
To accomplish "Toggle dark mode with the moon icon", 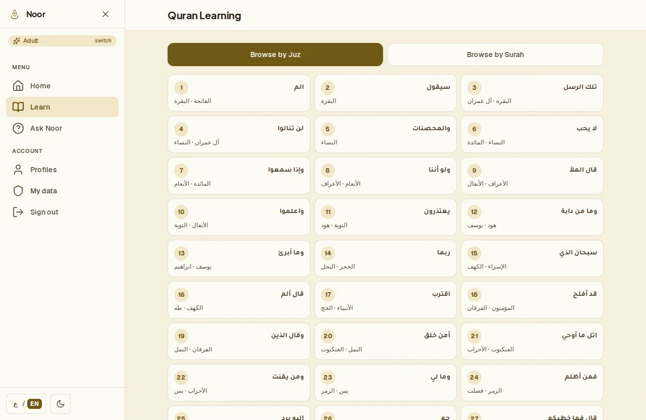I will click(61, 404).
